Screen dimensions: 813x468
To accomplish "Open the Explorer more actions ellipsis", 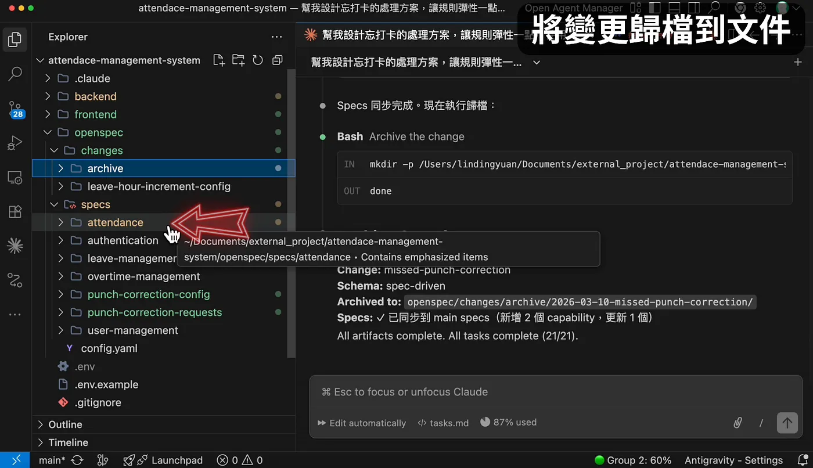I will click(x=277, y=37).
